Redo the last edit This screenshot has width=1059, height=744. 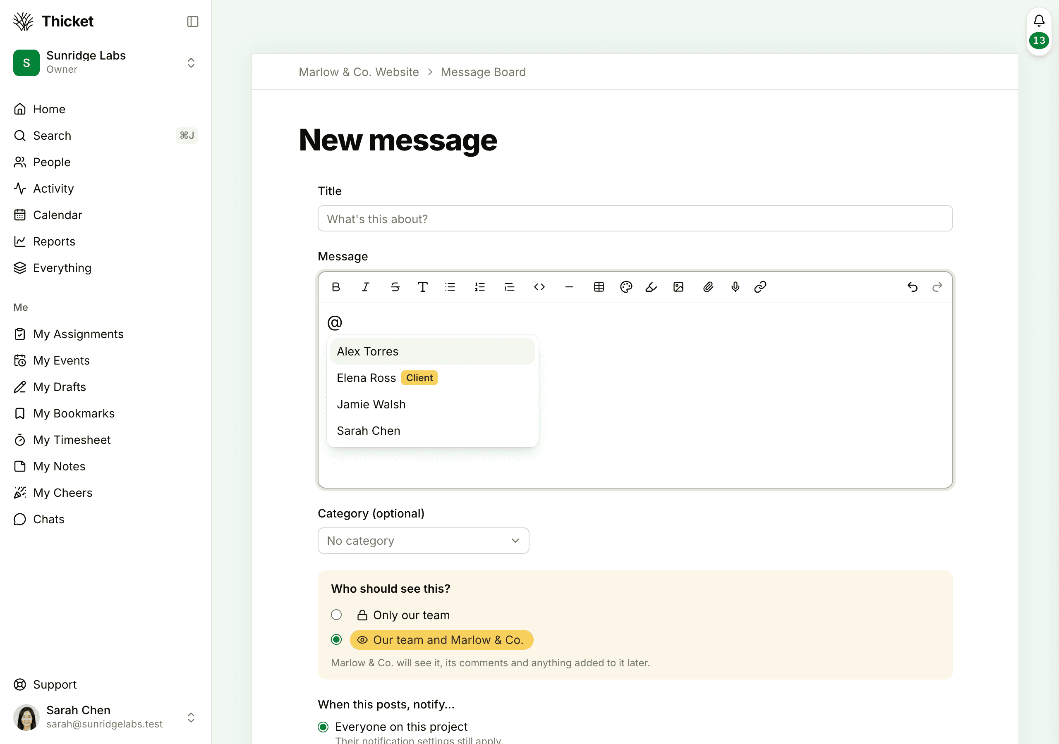[937, 287]
